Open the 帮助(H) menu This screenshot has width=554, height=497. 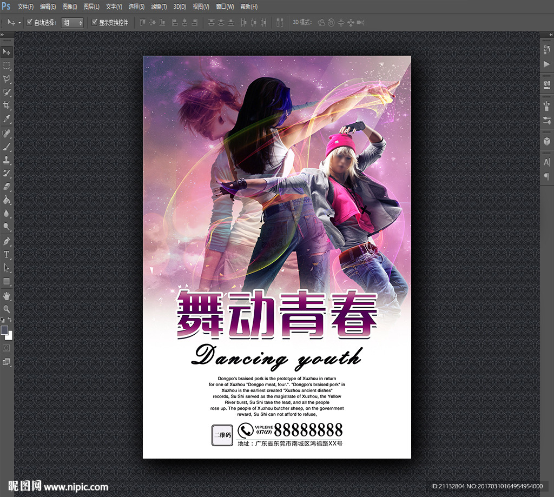coord(249,6)
